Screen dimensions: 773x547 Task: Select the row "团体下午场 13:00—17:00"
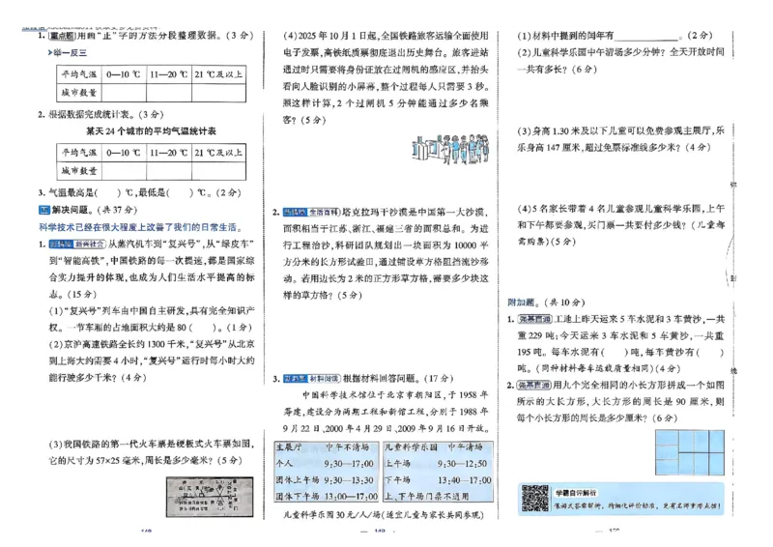tap(327, 496)
